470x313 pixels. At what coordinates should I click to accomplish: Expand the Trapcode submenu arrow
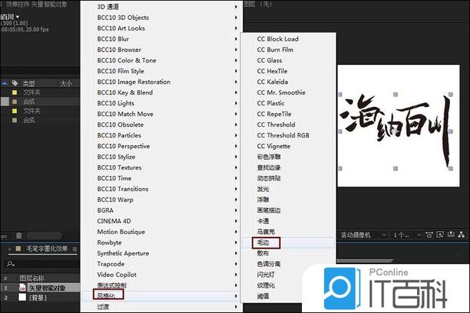pos(236,264)
